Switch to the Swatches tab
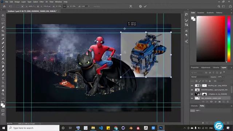The height and width of the screenshot is (131, 233). pos(201,13)
